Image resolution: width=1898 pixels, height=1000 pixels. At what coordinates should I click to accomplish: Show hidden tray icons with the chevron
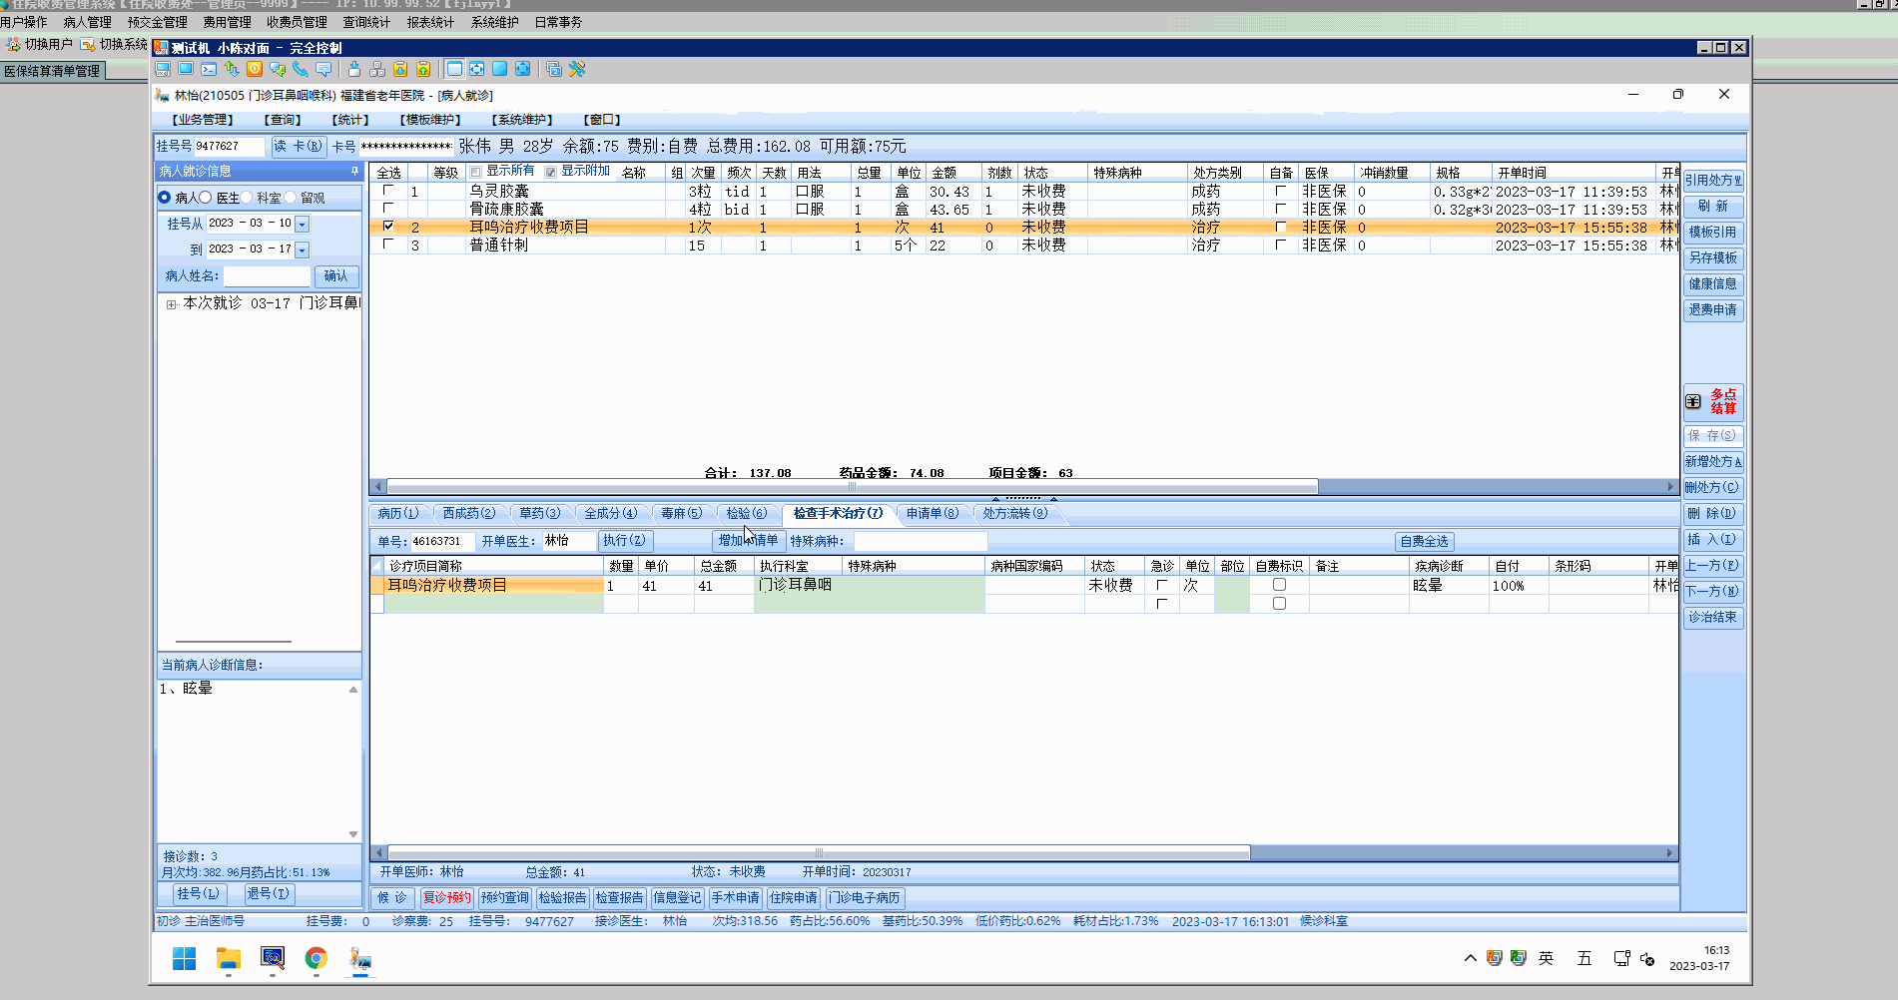click(1470, 959)
